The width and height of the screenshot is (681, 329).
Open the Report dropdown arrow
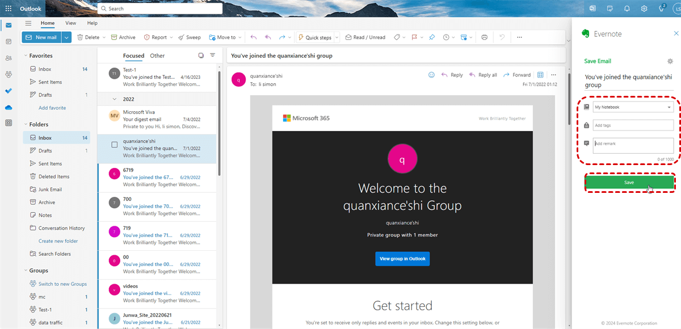(x=172, y=37)
